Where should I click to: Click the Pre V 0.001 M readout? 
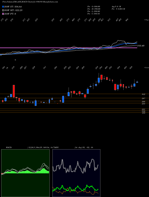pos(118,9)
